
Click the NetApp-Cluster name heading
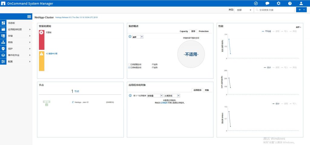pos(44,17)
